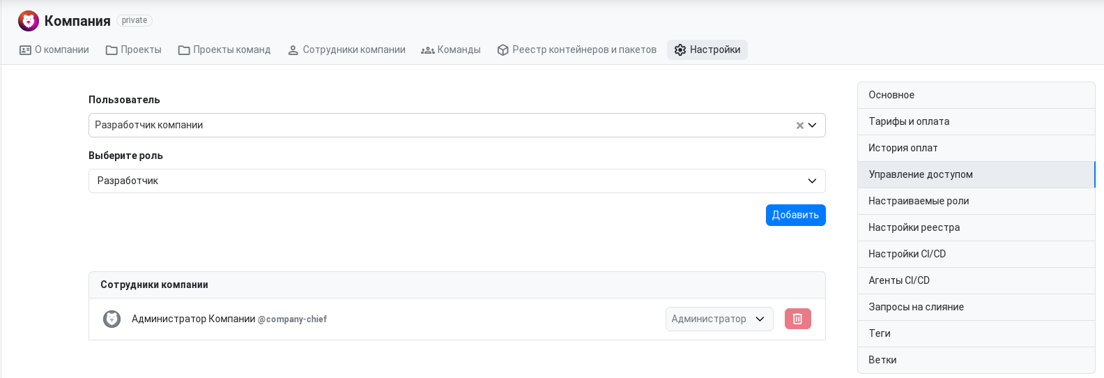Screen dimensions: 1104x378
Task: Select Тарифы и оплата in the sidebar
Action: 976,121
